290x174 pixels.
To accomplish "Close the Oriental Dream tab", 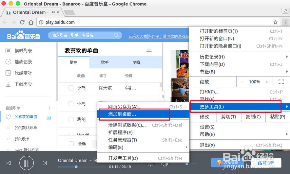I will point(58,12).
